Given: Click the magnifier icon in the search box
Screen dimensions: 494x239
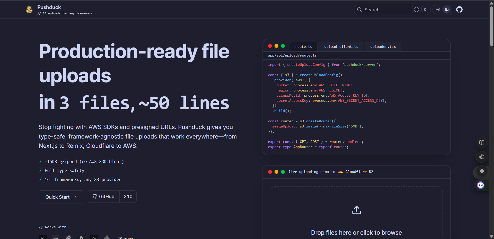Looking at the screenshot, I should pos(359,10).
